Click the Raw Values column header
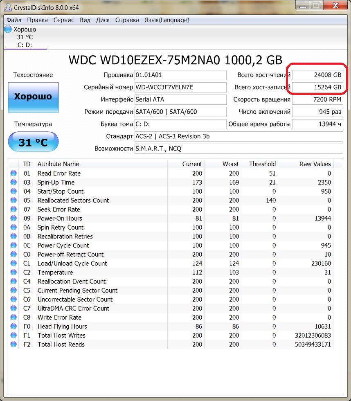Screen dimensions: 351x401 [306, 164]
